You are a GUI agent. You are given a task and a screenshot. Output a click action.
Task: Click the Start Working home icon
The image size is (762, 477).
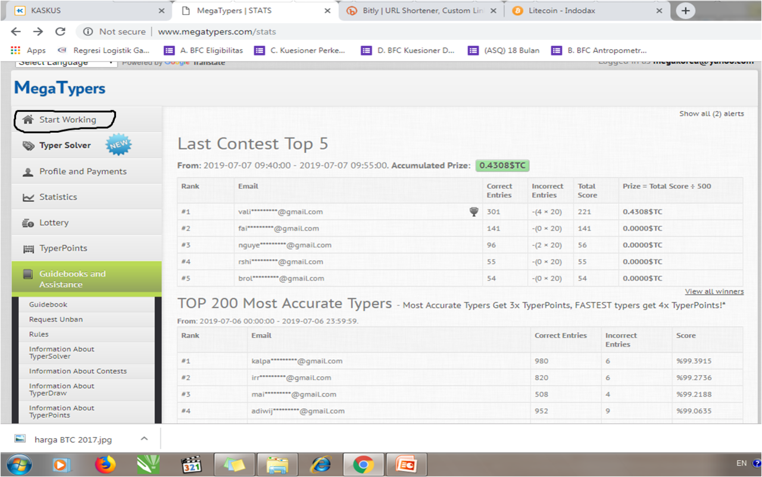click(x=27, y=120)
